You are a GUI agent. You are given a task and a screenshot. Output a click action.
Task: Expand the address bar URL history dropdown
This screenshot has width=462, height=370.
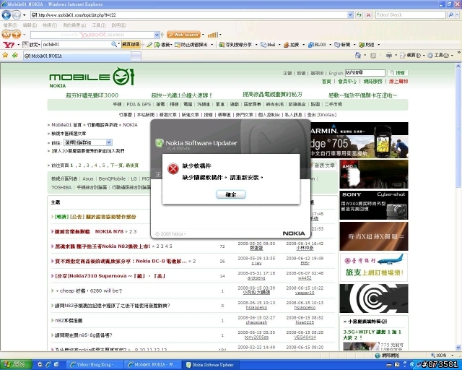click(x=350, y=14)
